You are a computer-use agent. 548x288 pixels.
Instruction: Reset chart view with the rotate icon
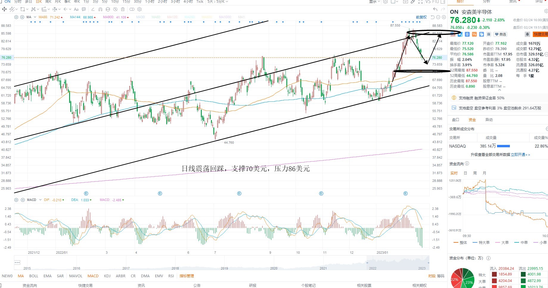(x=433, y=17)
